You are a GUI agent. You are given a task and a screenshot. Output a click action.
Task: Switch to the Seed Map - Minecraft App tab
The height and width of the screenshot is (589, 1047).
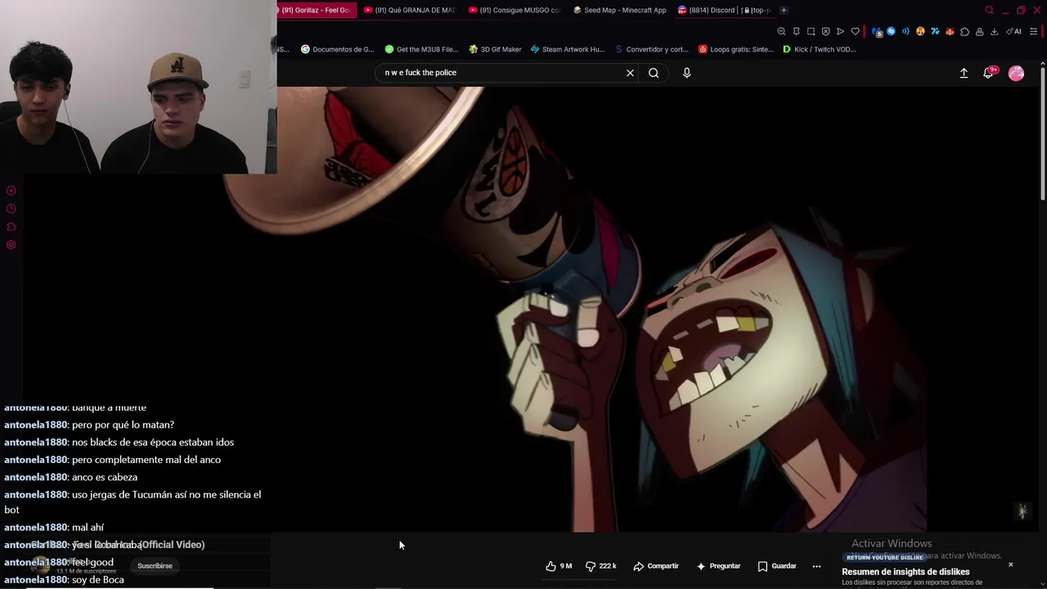point(620,10)
